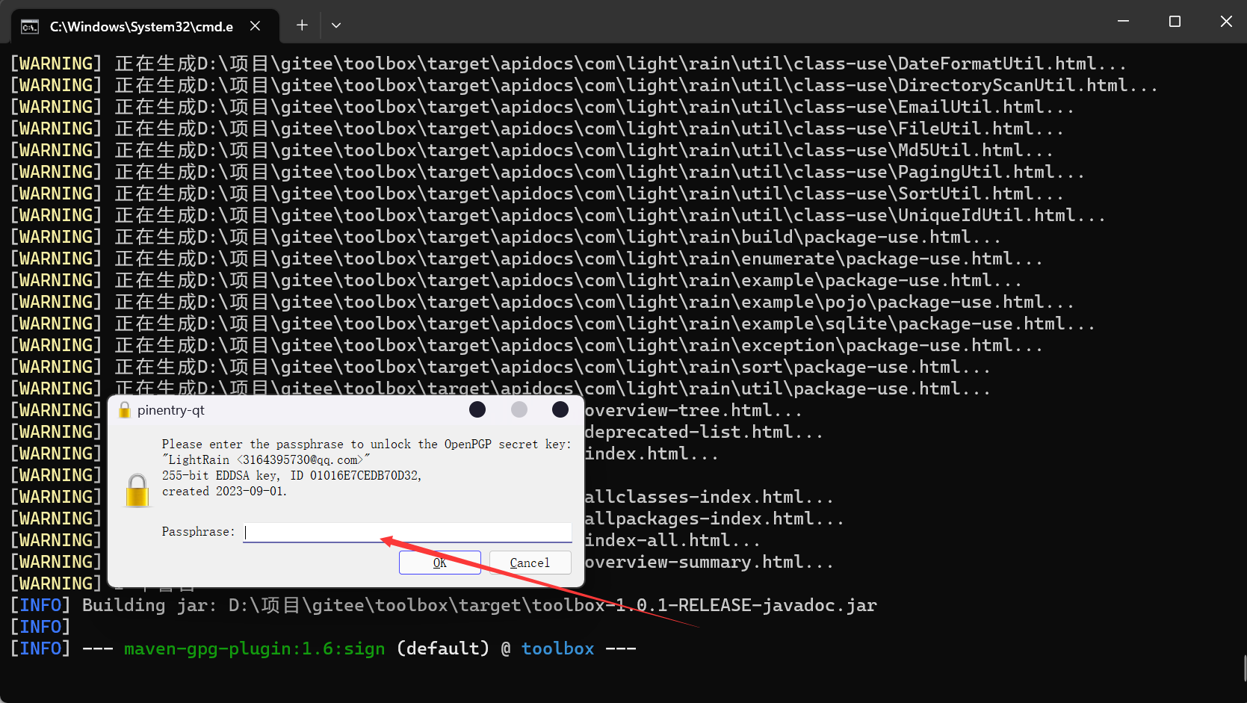This screenshot has height=703, width=1247.
Task: Minimize the terminal window
Action: pos(1123,22)
